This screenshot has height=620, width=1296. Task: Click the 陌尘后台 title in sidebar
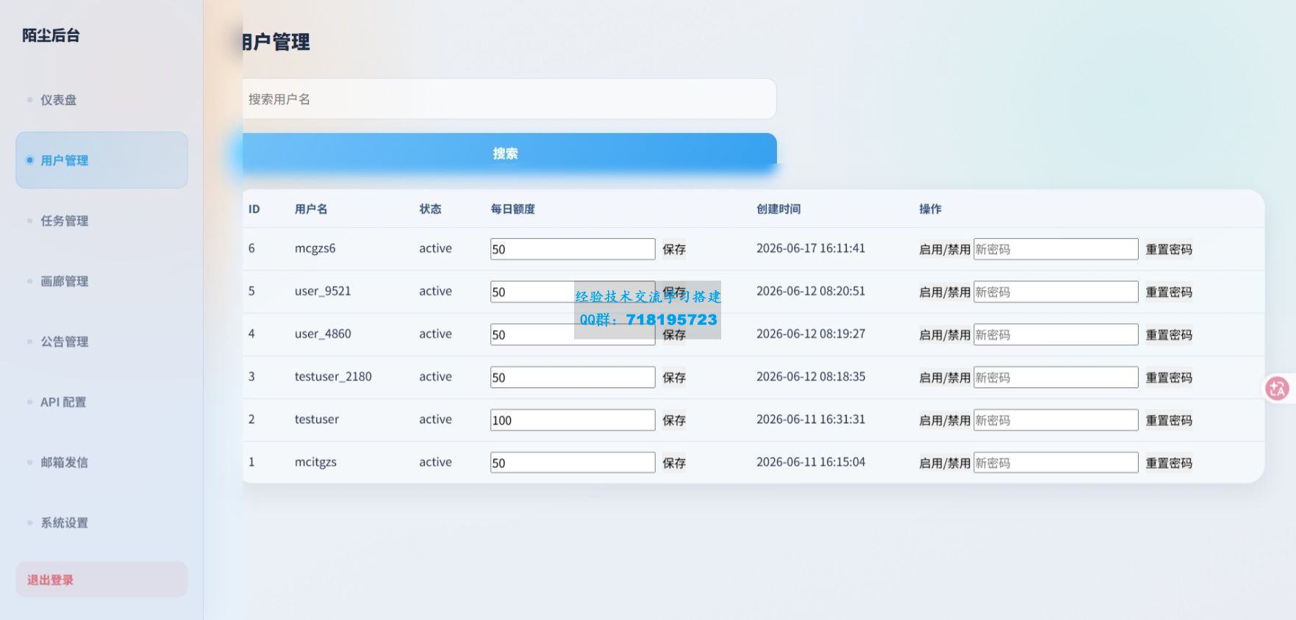pos(51,35)
